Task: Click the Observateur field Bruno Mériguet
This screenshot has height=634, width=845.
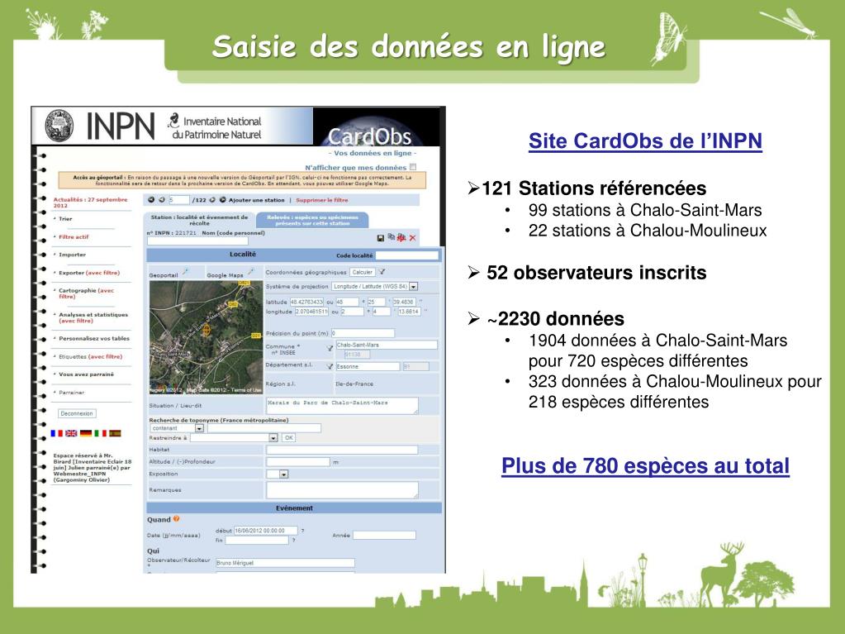Action: [x=285, y=563]
